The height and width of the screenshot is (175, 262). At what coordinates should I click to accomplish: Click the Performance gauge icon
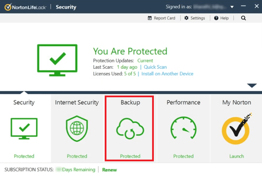pos(183,128)
